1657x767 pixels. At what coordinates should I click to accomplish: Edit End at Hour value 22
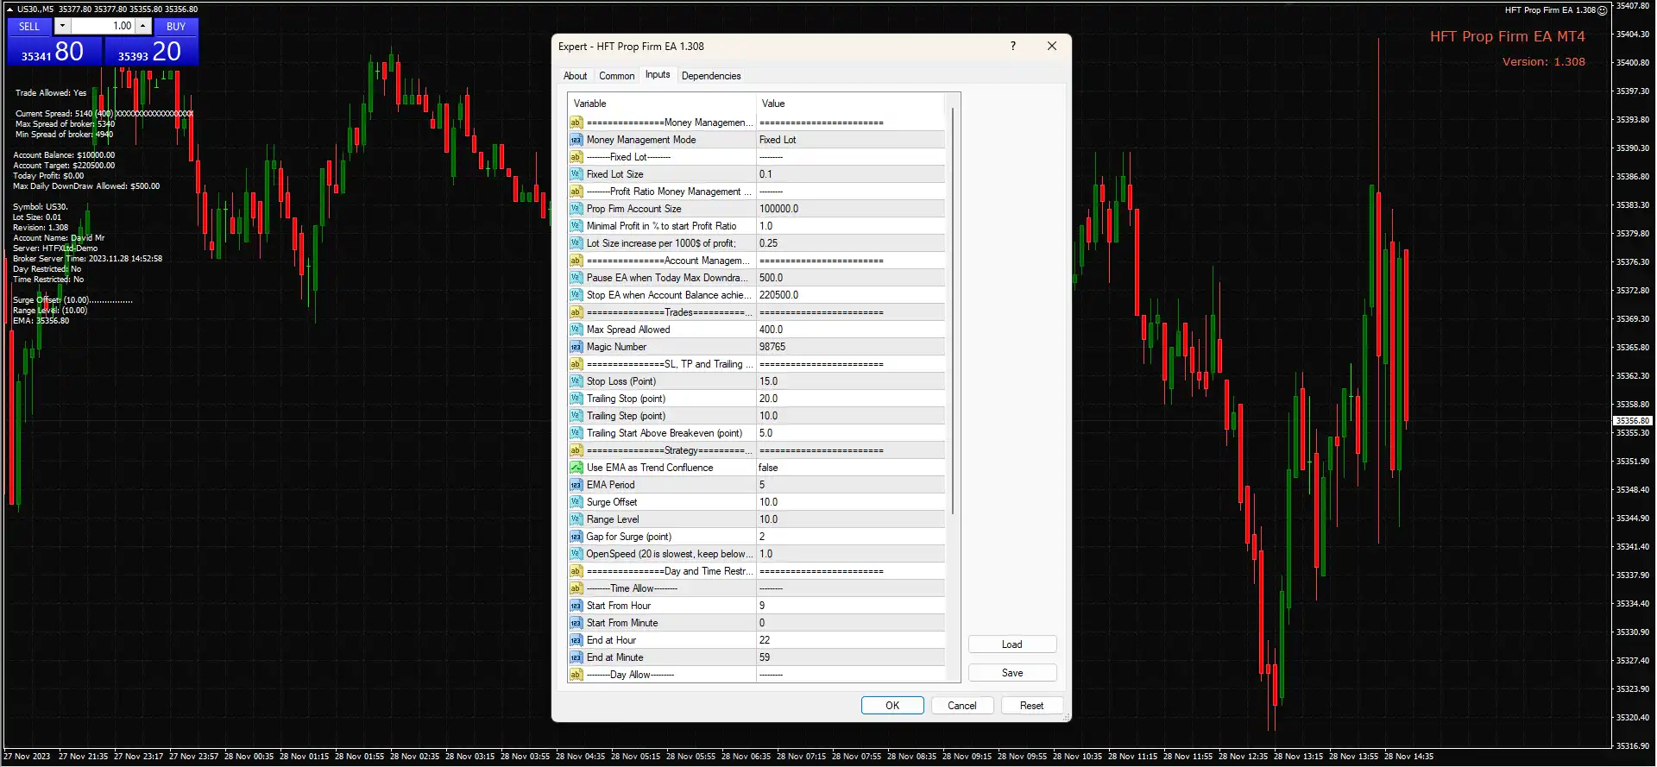click(x=851, y=640)
